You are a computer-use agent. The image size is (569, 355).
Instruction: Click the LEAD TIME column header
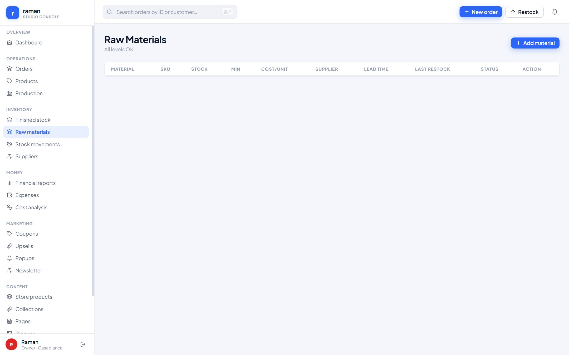coord(376,69)
